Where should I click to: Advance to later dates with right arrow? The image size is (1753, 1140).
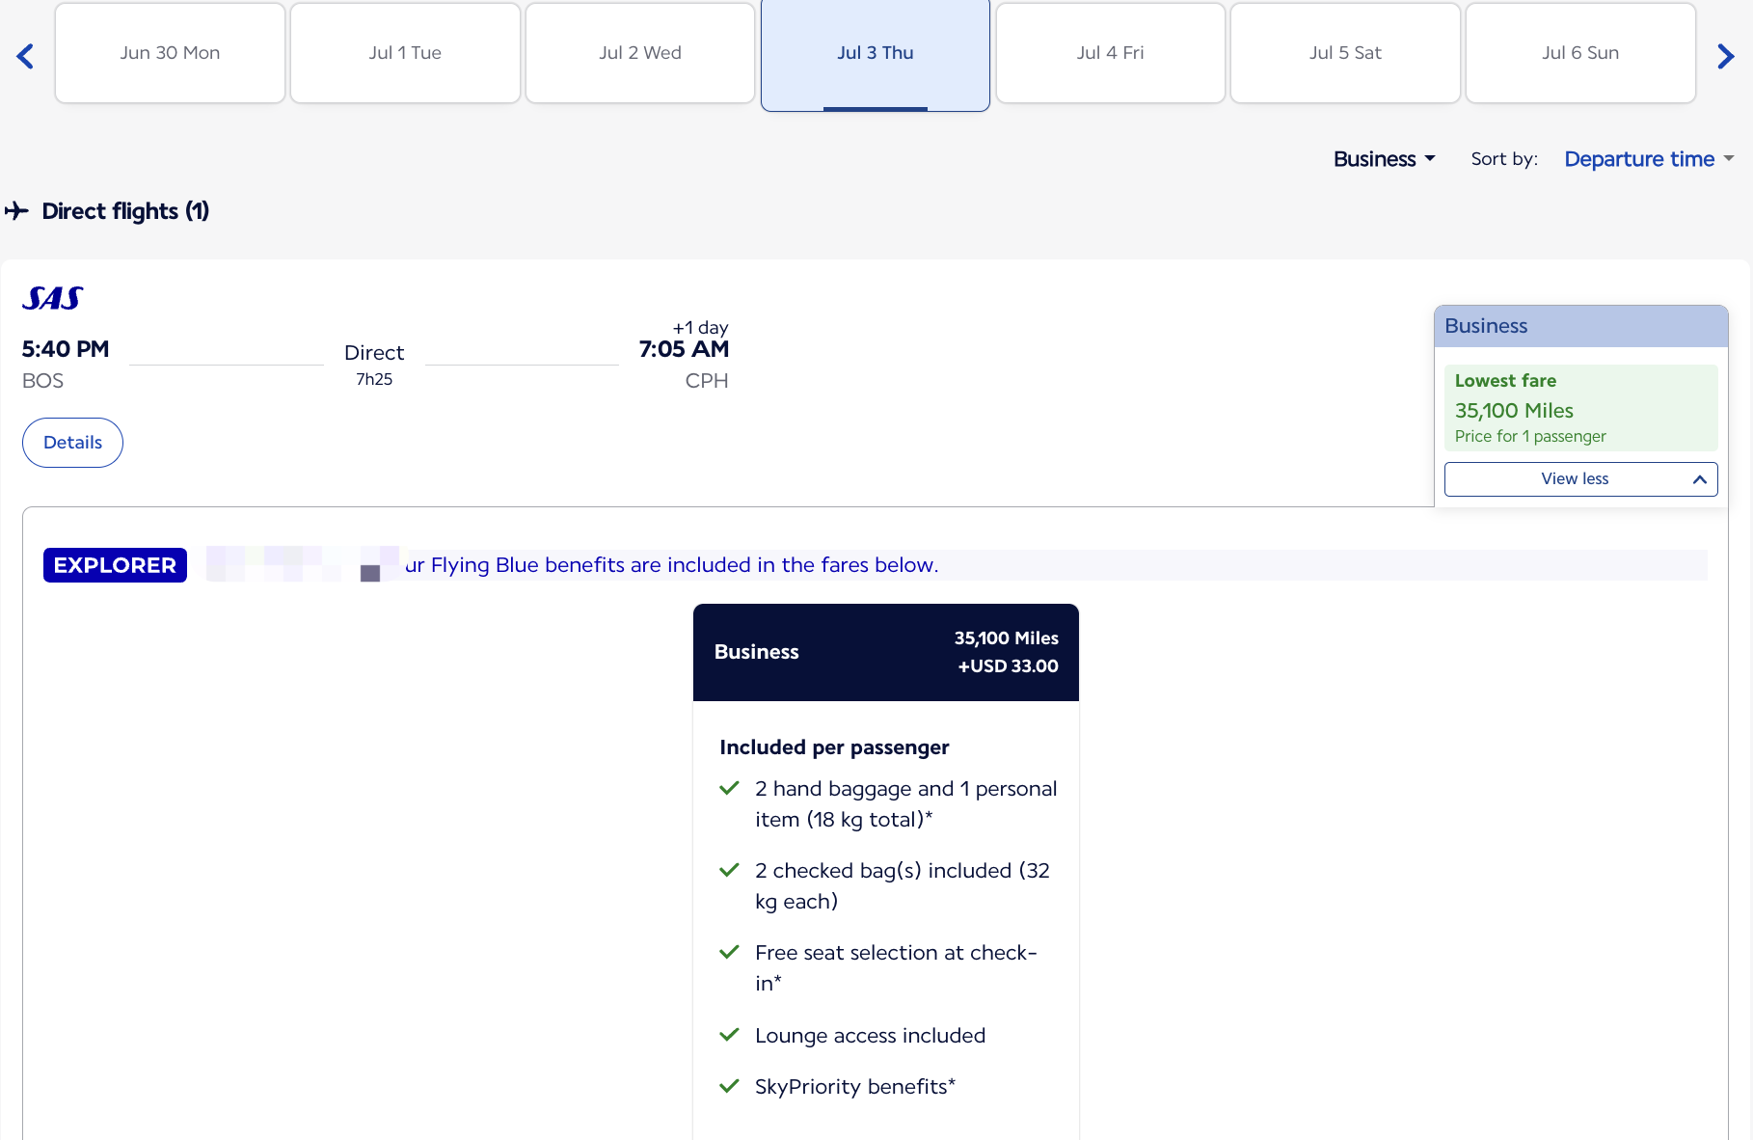coord(1726,56)
